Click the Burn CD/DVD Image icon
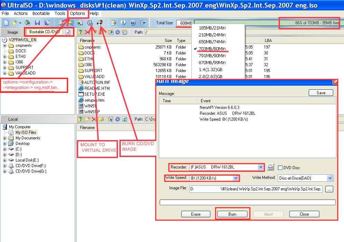Viewport: 344px width, 242px height. click(x=100, y=23)
